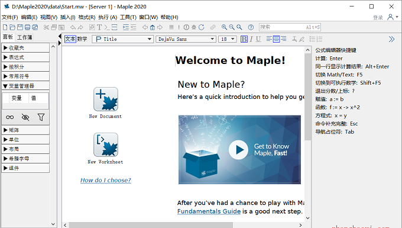The image size is (402, 228).
Task: Outdent the section with outdent icon
Action: tap(134, 27)
